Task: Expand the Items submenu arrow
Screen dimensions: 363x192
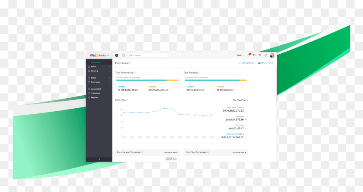Action: click(110, 67)
